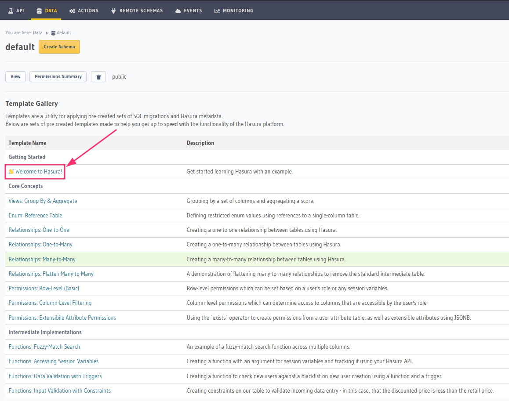The image size is (509, 401).
Task: Click the gears icon beside ACTIONS
Action: (x=72, y=11)
